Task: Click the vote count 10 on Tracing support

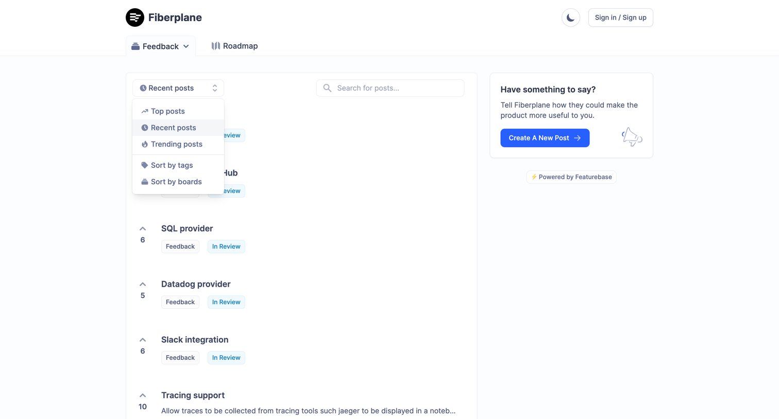Action: point(143,407)
